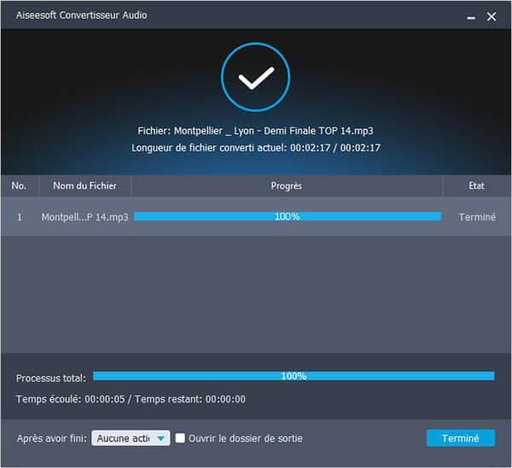
Task: Click the Longueur de fichier converti actuel text
Action: tap(256, 148)
